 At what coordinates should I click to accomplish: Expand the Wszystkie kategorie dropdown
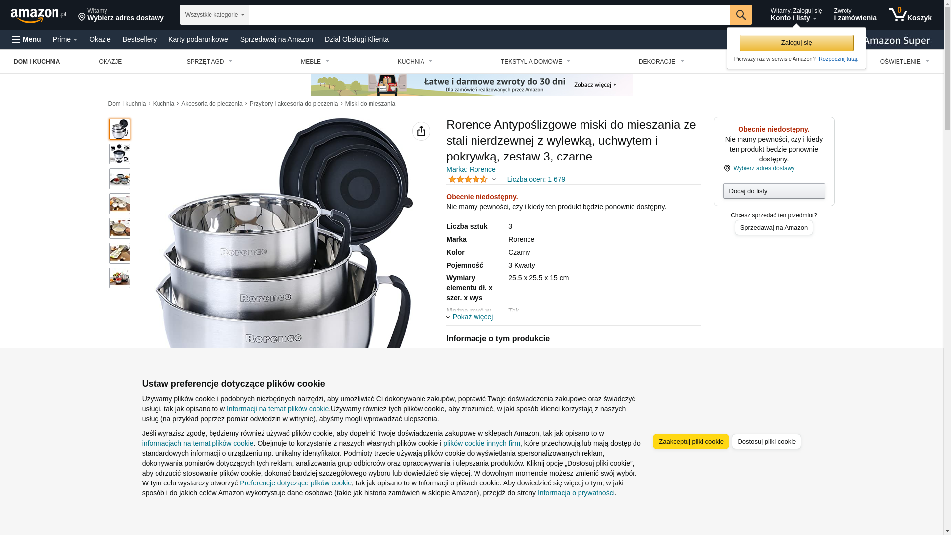(x=214, y=15)
